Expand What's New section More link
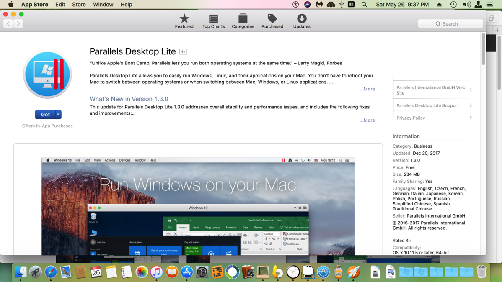The height and width of the screenshot is (282, 502). 367,120
